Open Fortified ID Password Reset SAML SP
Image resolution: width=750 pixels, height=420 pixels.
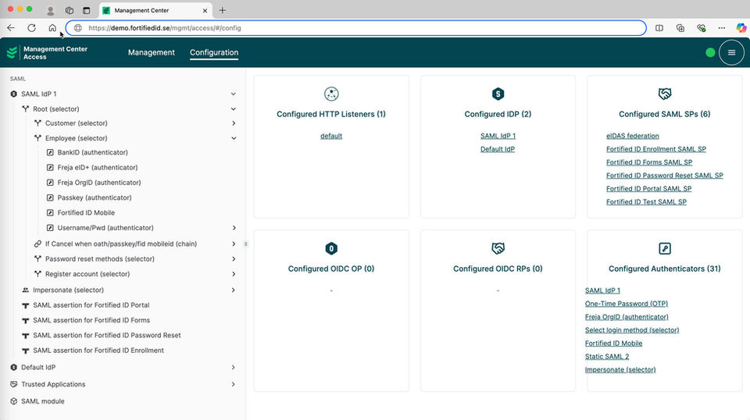(x=664, y=176)
